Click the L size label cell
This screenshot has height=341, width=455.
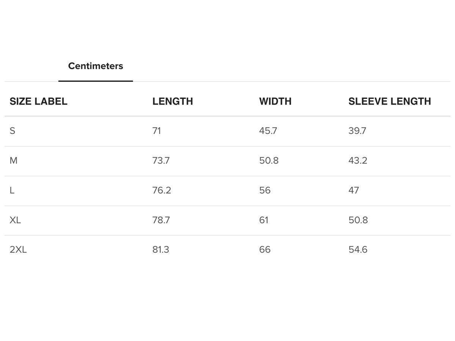(12, 191)
